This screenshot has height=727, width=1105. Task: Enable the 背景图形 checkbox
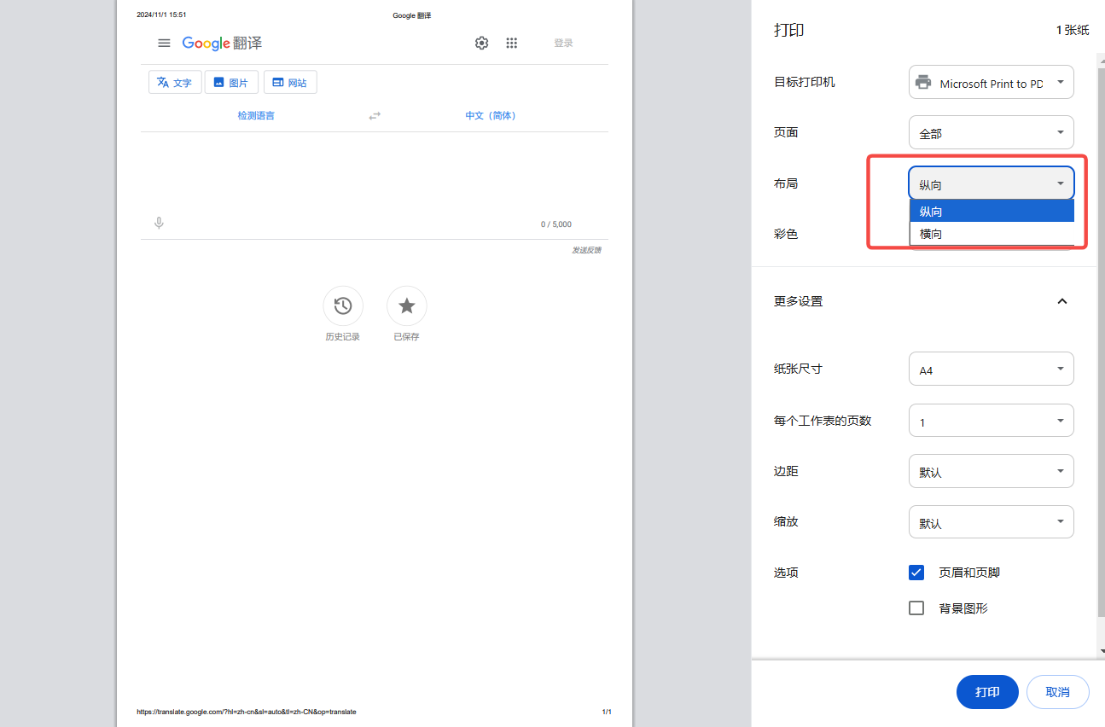point(916,608)
